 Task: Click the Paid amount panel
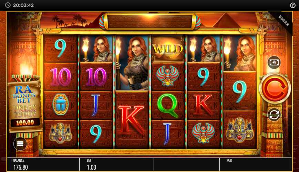256,165
